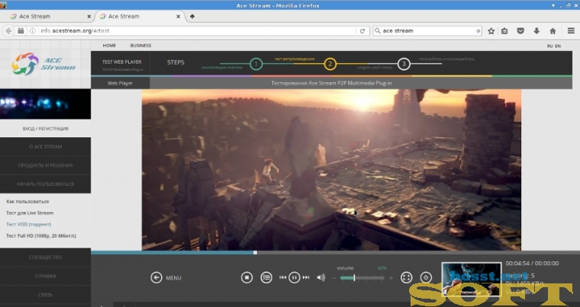
Task: Open the BUSINESS menu item
Action: pos(140,46)
